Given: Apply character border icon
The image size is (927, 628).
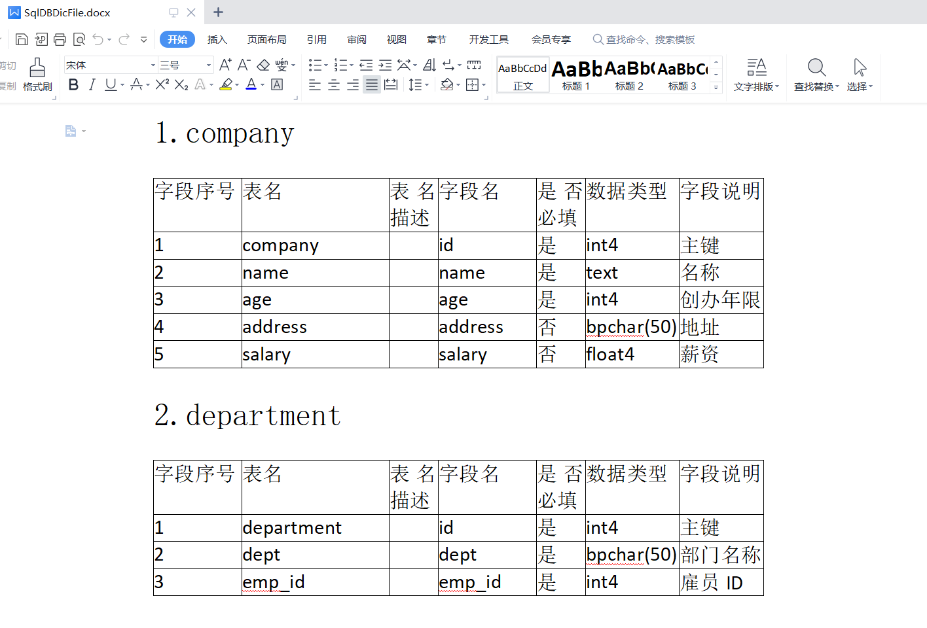Looking at the screenshot, I should 277,84.
